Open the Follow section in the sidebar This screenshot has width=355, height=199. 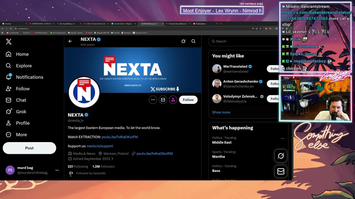(x=18, y=89)
